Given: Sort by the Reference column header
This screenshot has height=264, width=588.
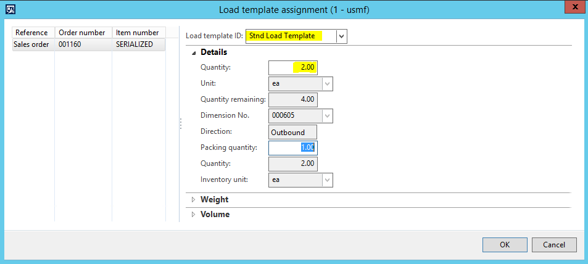Looking at the screenshot, I should point(33,32).
